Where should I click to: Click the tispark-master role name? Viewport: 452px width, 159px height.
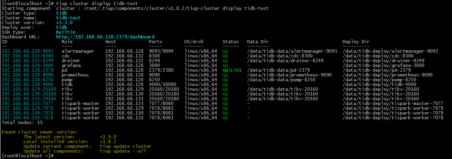pyautogui.click(x=81, y=103)
